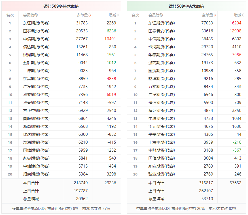Click red change value 7986
Image resolution: width=248 pixels, height=215 pixels.
pos(237,55)
